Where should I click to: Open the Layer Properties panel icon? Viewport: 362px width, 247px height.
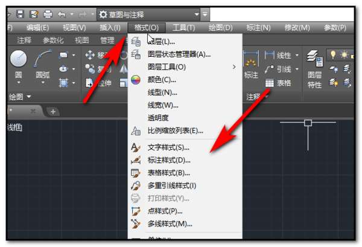pos(314,59)
